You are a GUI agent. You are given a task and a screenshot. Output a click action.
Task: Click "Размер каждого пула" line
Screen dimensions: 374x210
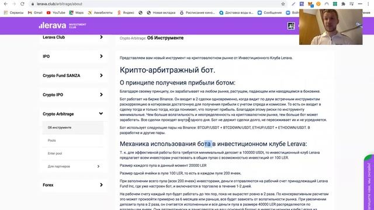[163, 166]
